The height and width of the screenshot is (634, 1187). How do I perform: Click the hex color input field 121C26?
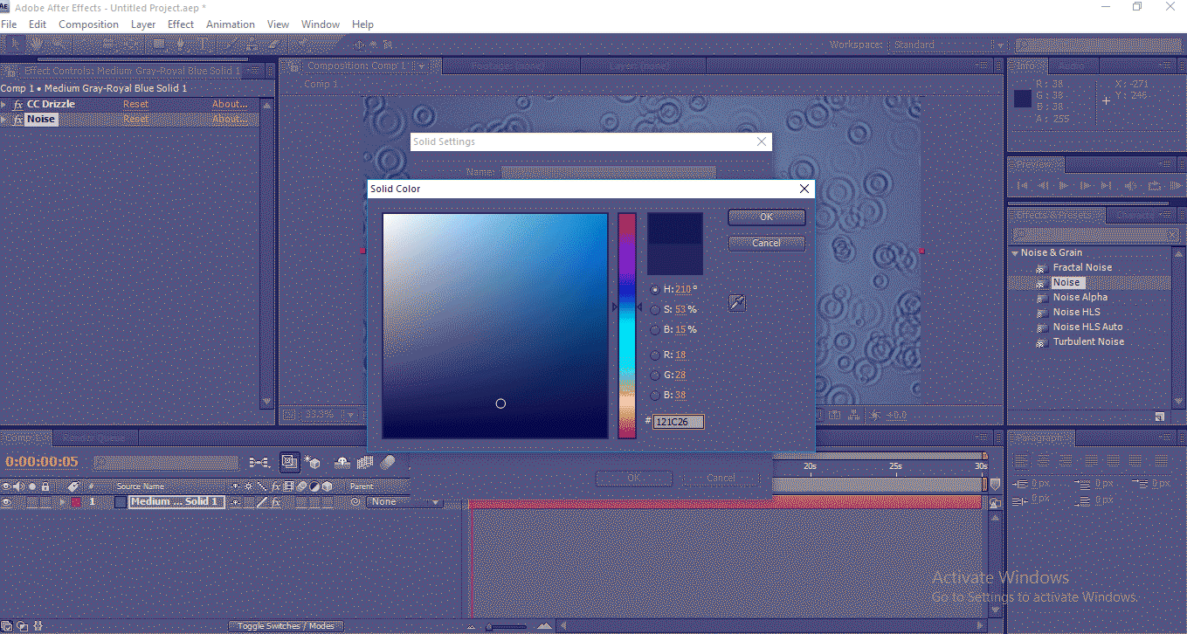[679, 422]
